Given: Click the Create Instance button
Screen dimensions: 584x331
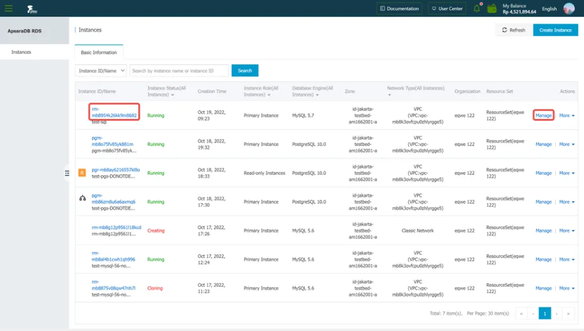Looking at the screenshot, I should 555,30.
